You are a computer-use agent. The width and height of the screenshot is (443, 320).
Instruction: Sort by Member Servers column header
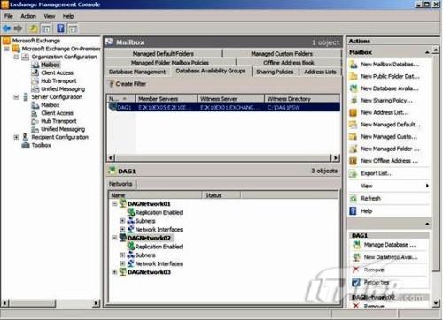click(167, 99)
